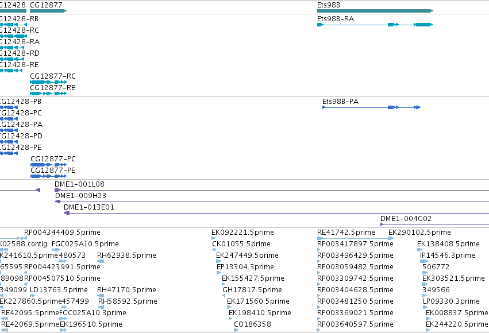
Task: Click the CG12877 gene bar
Action: [x=48, y=11]
